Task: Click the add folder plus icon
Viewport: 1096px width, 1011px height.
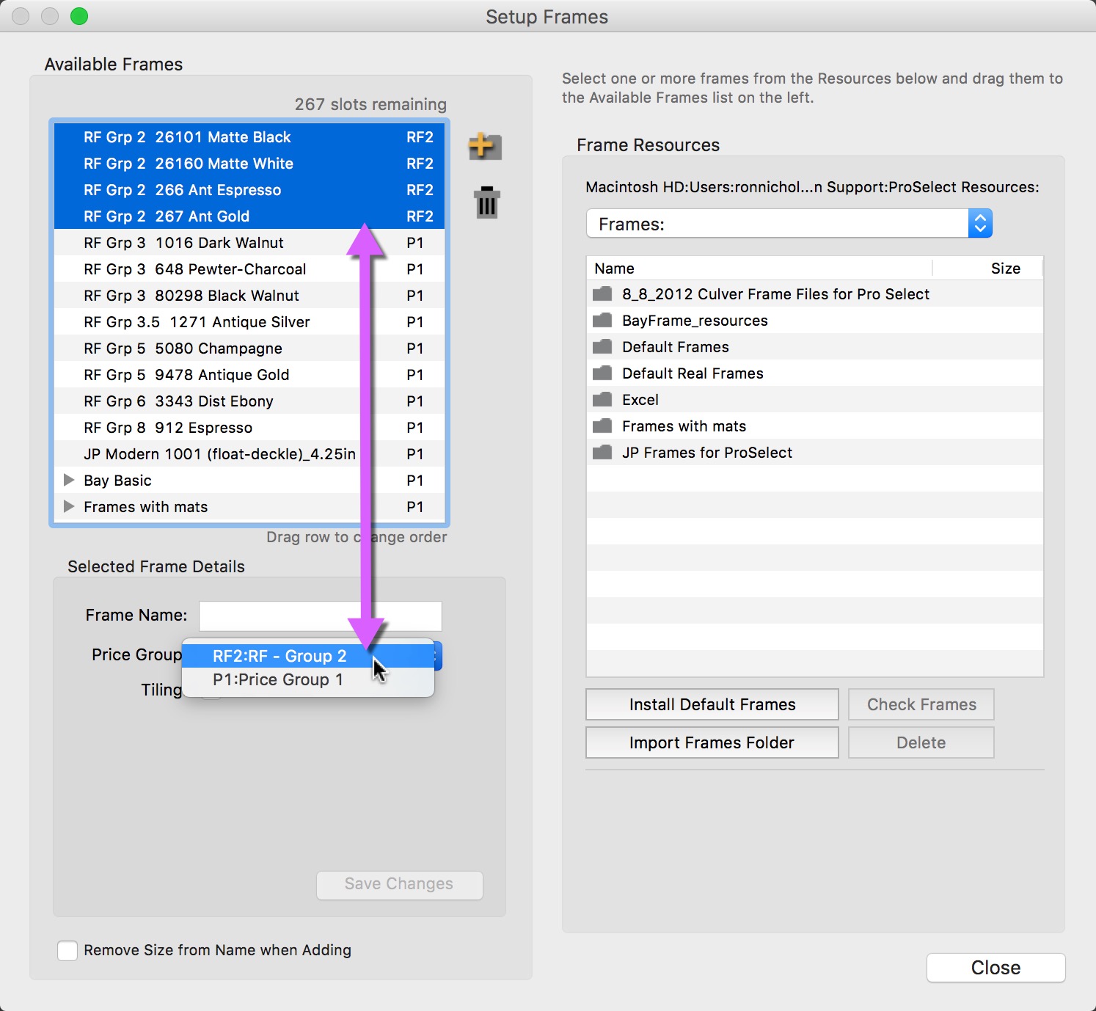Action: [485, 146]
